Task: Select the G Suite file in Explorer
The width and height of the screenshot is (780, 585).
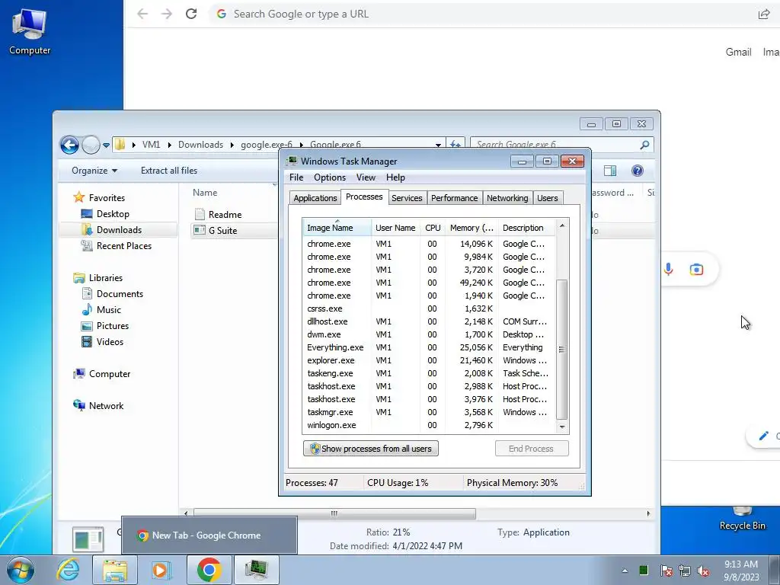Action: 222,230
